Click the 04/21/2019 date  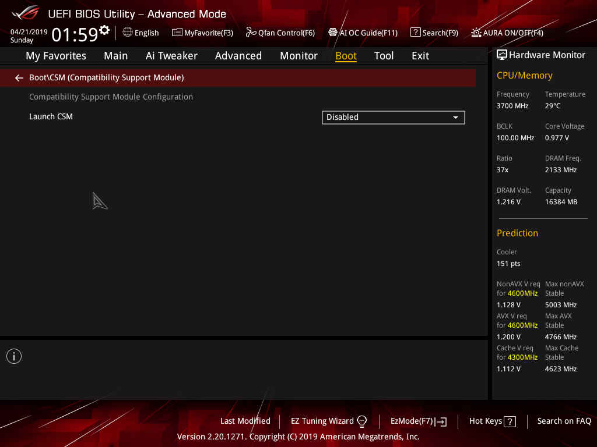pos(29,32)
